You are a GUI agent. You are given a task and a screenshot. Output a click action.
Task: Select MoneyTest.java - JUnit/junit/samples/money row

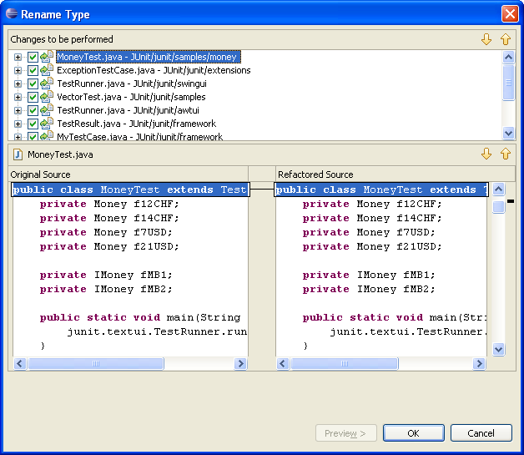pos(148,57)
